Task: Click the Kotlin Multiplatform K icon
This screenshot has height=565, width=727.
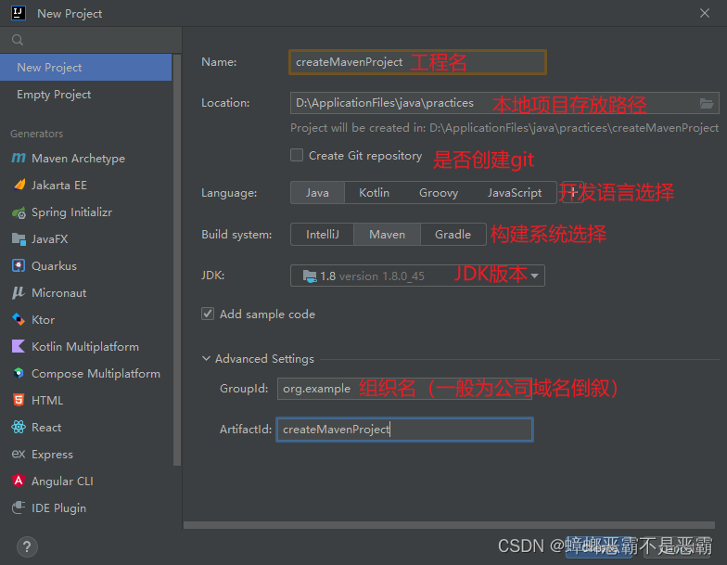Action: pos(19,347)
